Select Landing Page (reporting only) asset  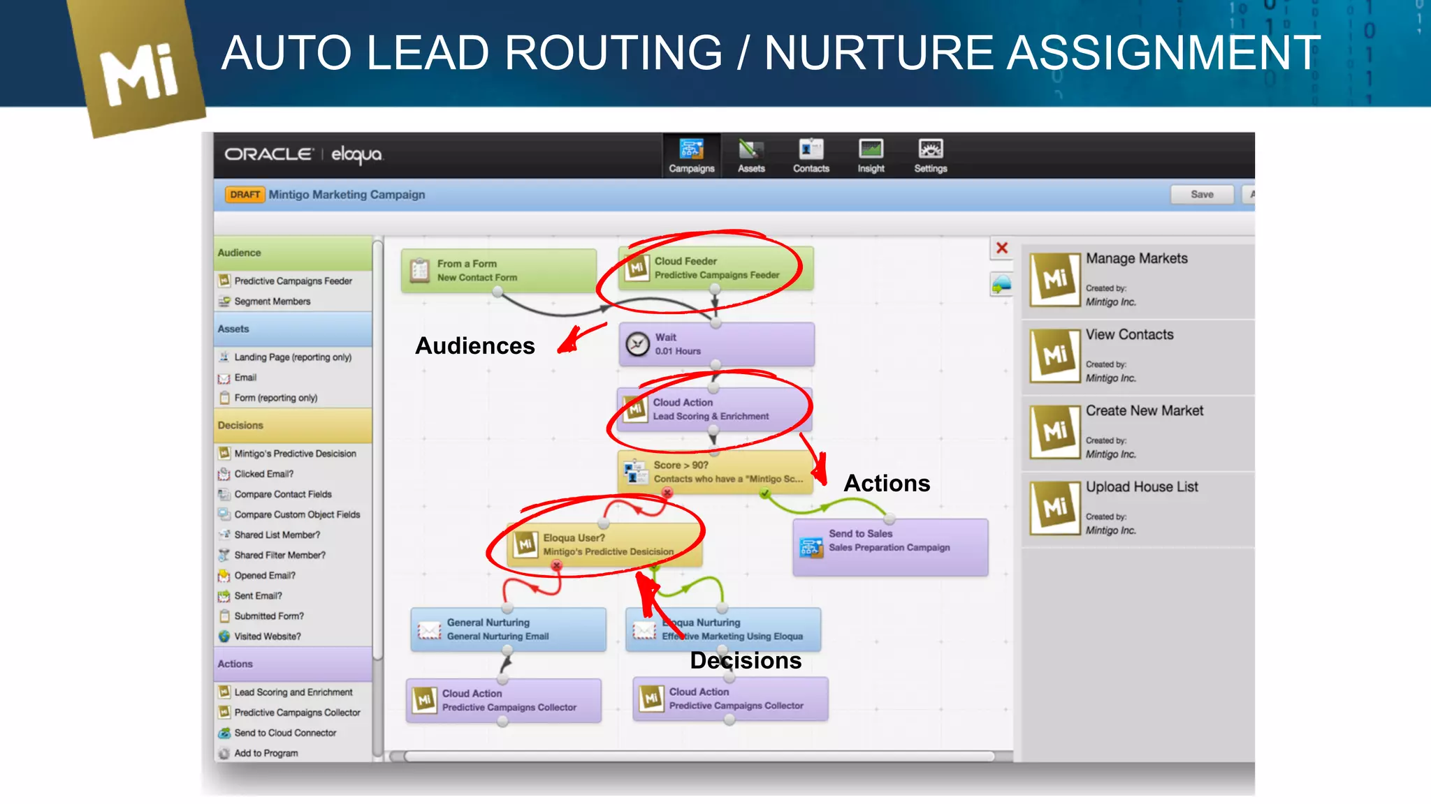pos(293,357)
